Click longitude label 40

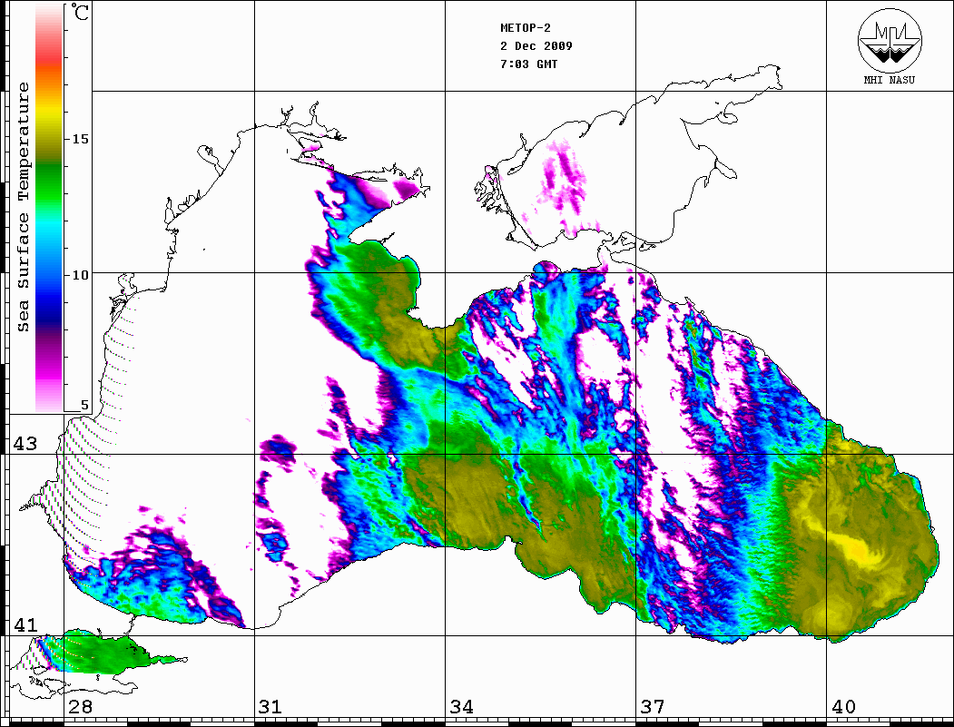click(x=843, y=707)
